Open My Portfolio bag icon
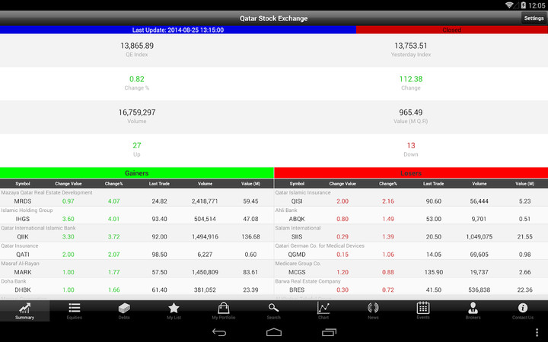The width and height of the screenshot is (548, 342). (224, 308)
